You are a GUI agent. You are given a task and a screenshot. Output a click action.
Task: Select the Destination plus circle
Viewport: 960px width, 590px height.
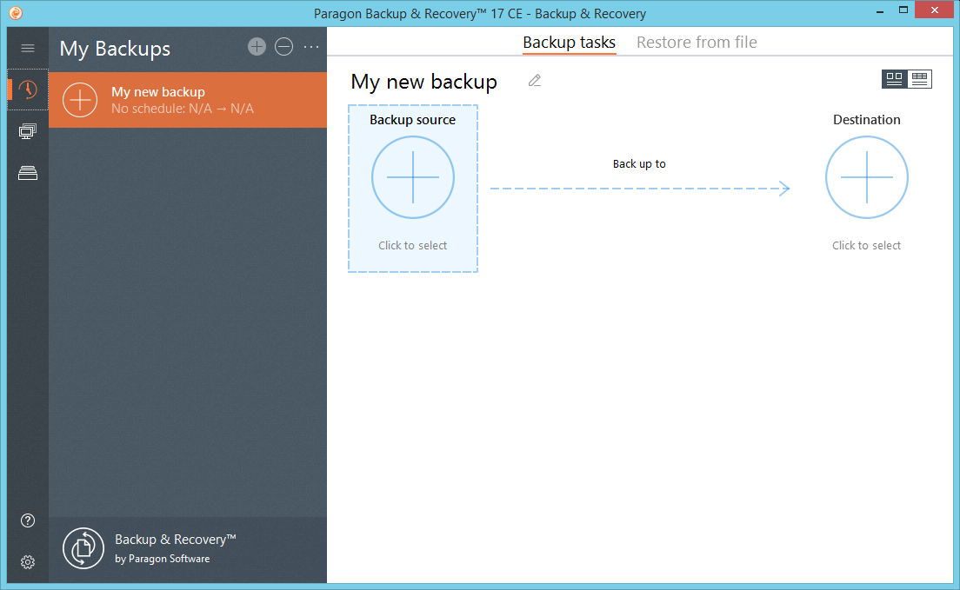point(867,177)
